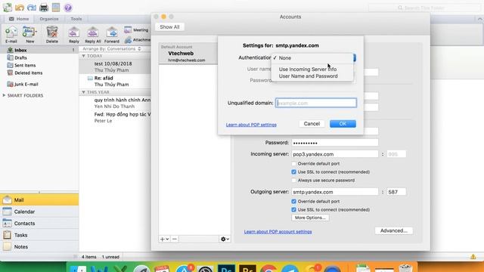Image resolution: width=484 pixels, height=272 pixels.
Task: Click the Attachment icon in ribbon
Action: click(128, 40)
